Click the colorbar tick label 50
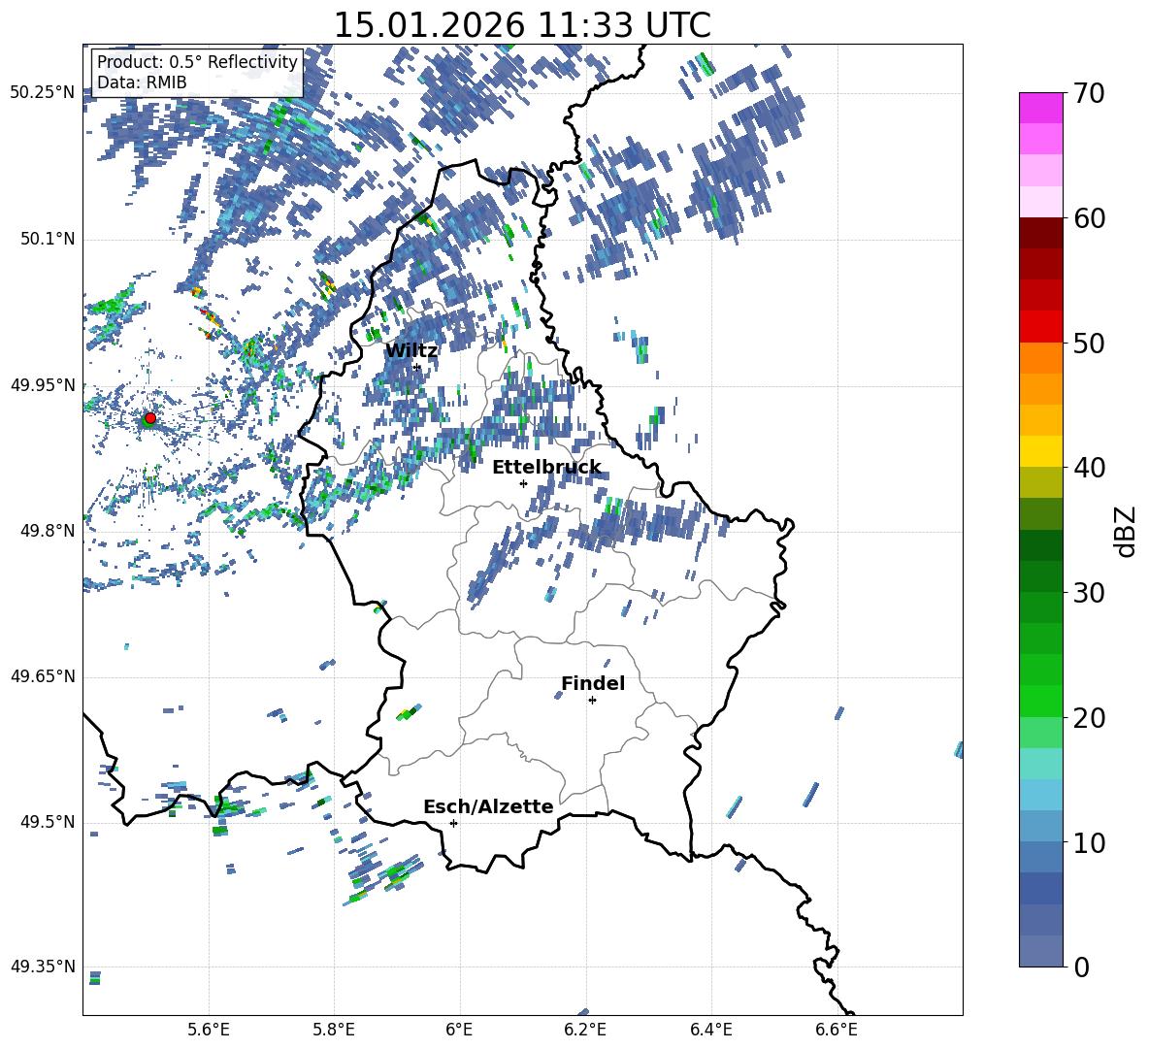This screenshot has width=1149, height=1049. pyautogui.click(x=1089, y=344)
